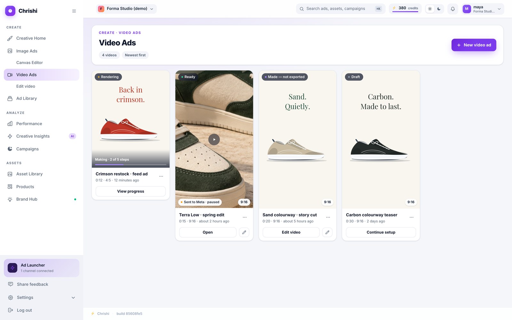Click the Products icon
The height and width of the screenshot is (320, 512).
[10, 187]
